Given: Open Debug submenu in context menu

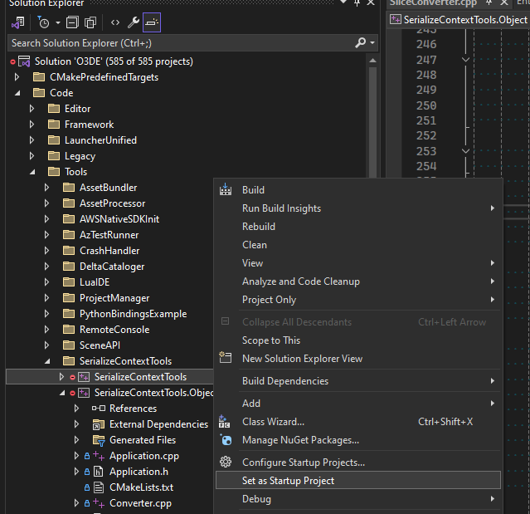Looking at the screenshot, I should tap(358, 499).
